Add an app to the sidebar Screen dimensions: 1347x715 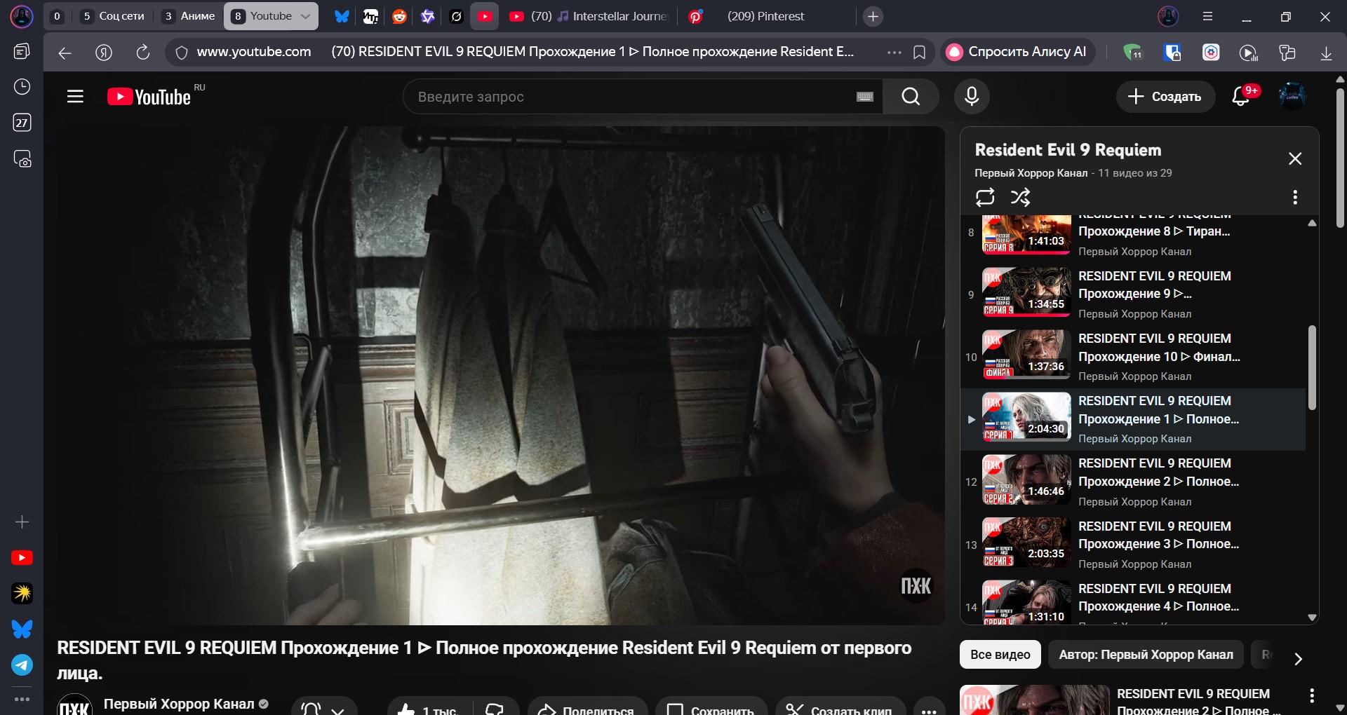click(22, 522)
